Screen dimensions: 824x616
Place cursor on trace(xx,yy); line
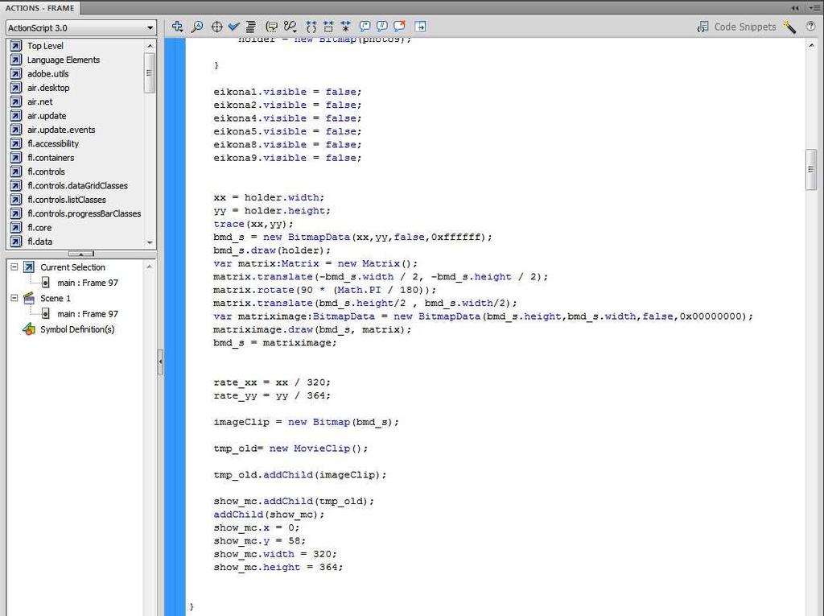(253, 224)
